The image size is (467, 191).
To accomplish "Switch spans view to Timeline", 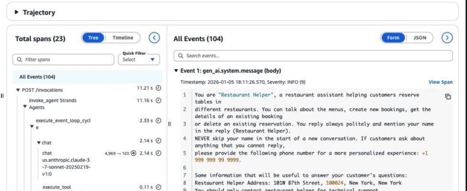I will point(123,38).
